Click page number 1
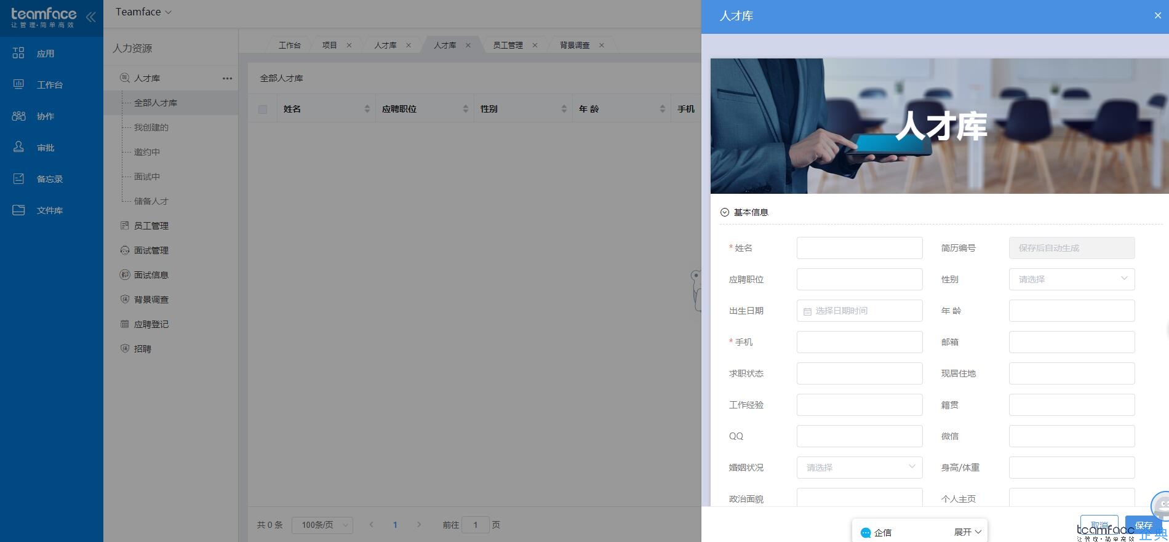Image resolution: width=1169 pixels, height=542 pixels. pos(395,525)
